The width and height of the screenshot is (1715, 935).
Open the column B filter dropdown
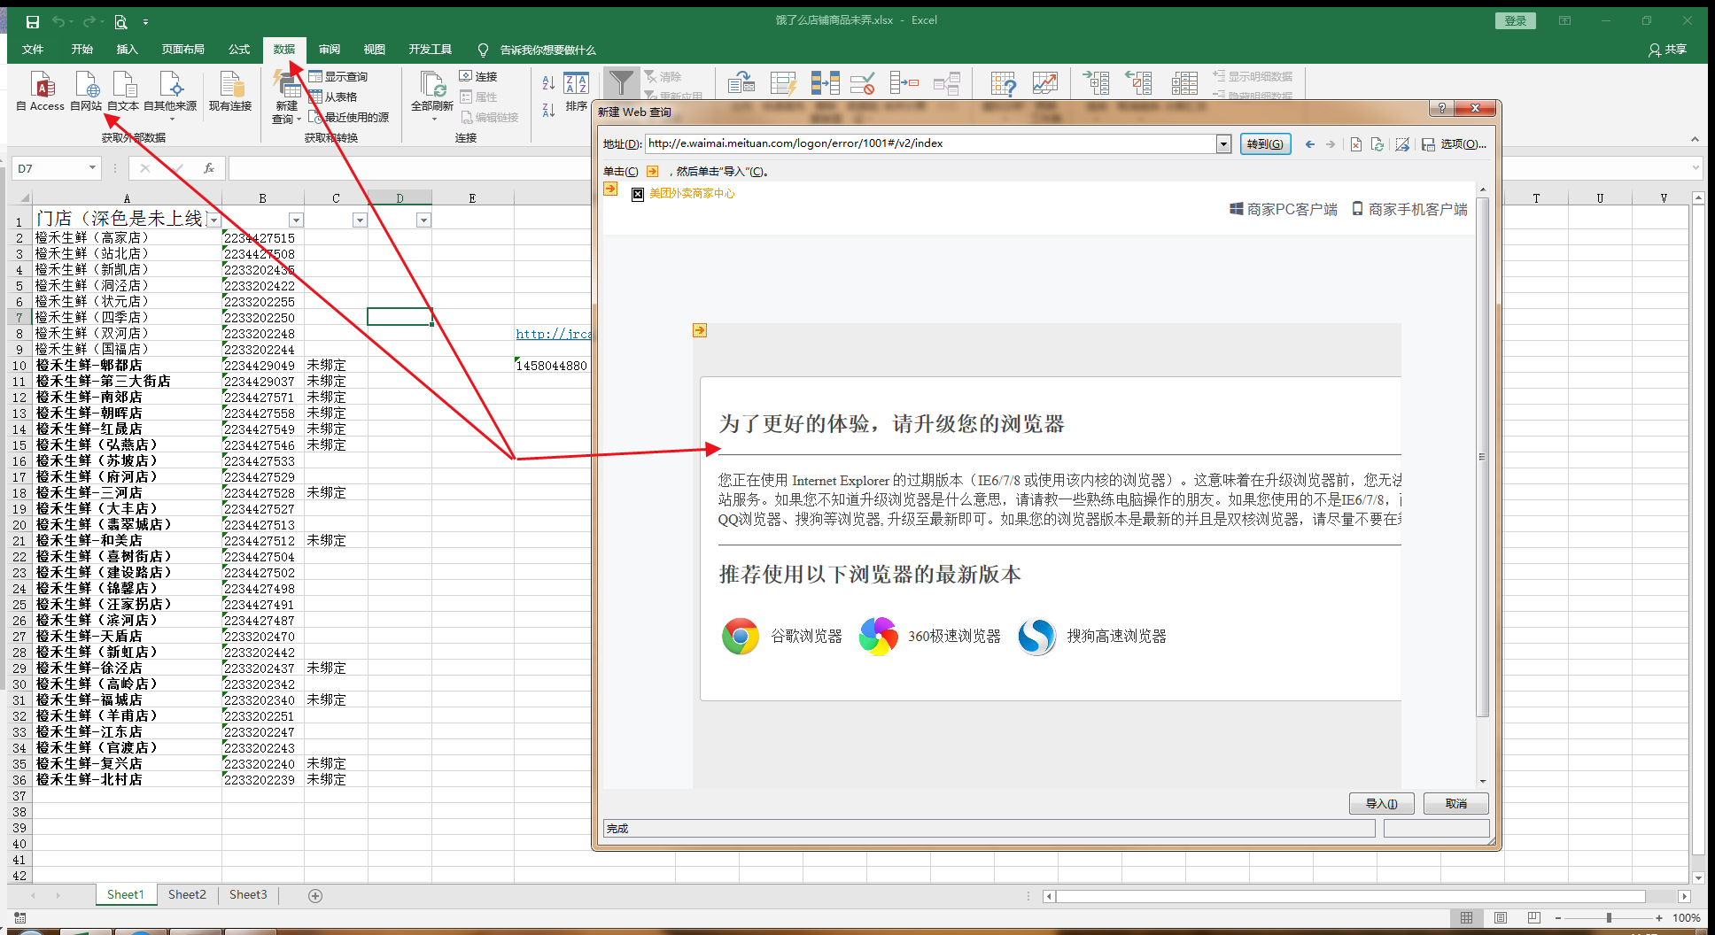click(x=296, y=220)
